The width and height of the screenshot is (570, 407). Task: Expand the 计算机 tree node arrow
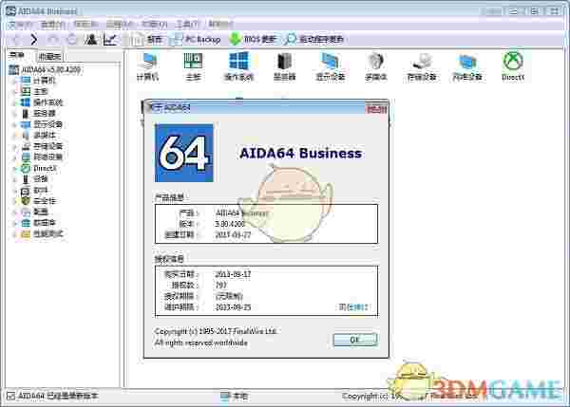pos(15,81)
